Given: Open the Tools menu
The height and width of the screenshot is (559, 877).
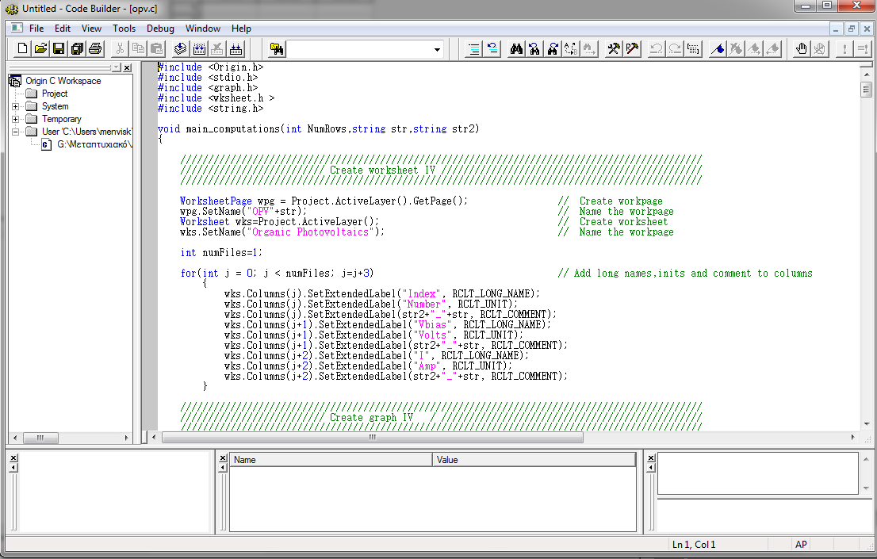Looking at the screenshot, I should [124, 29].
